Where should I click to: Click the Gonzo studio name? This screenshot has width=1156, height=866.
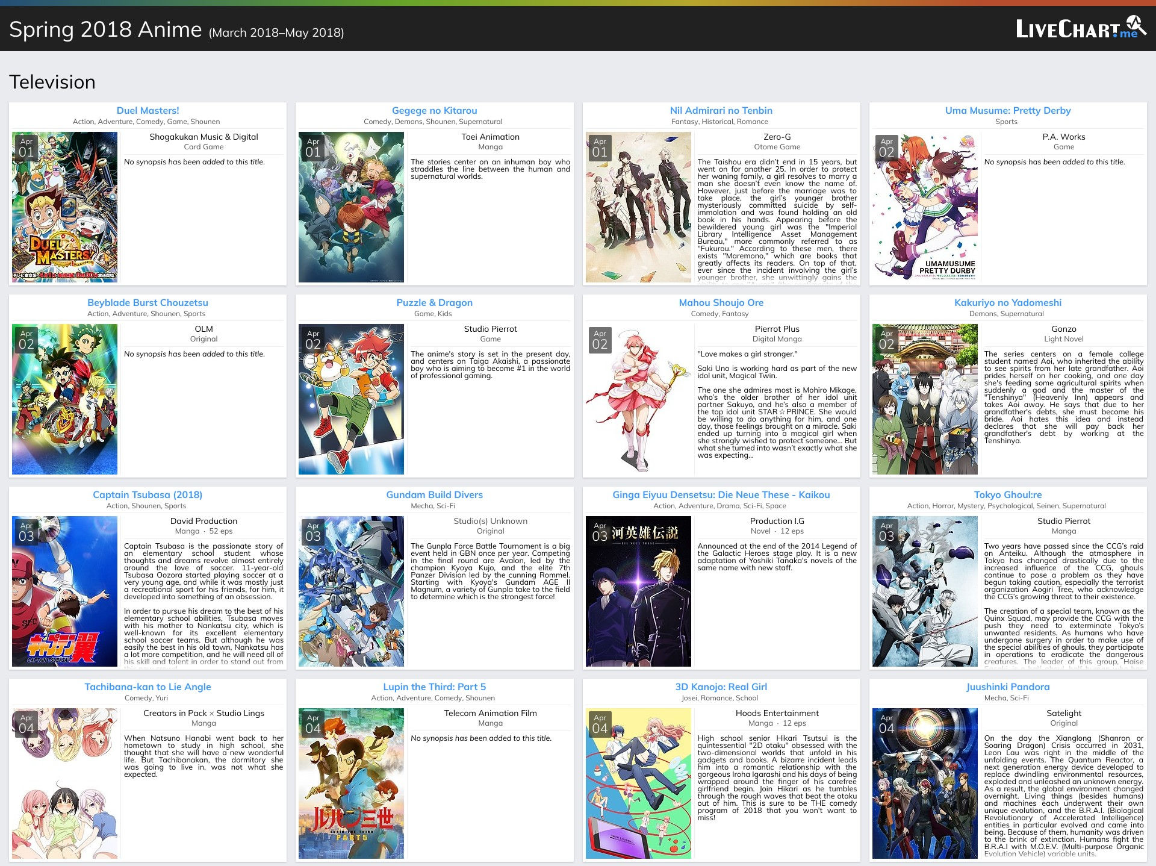pyautogui.click(x=1064, y=329)
